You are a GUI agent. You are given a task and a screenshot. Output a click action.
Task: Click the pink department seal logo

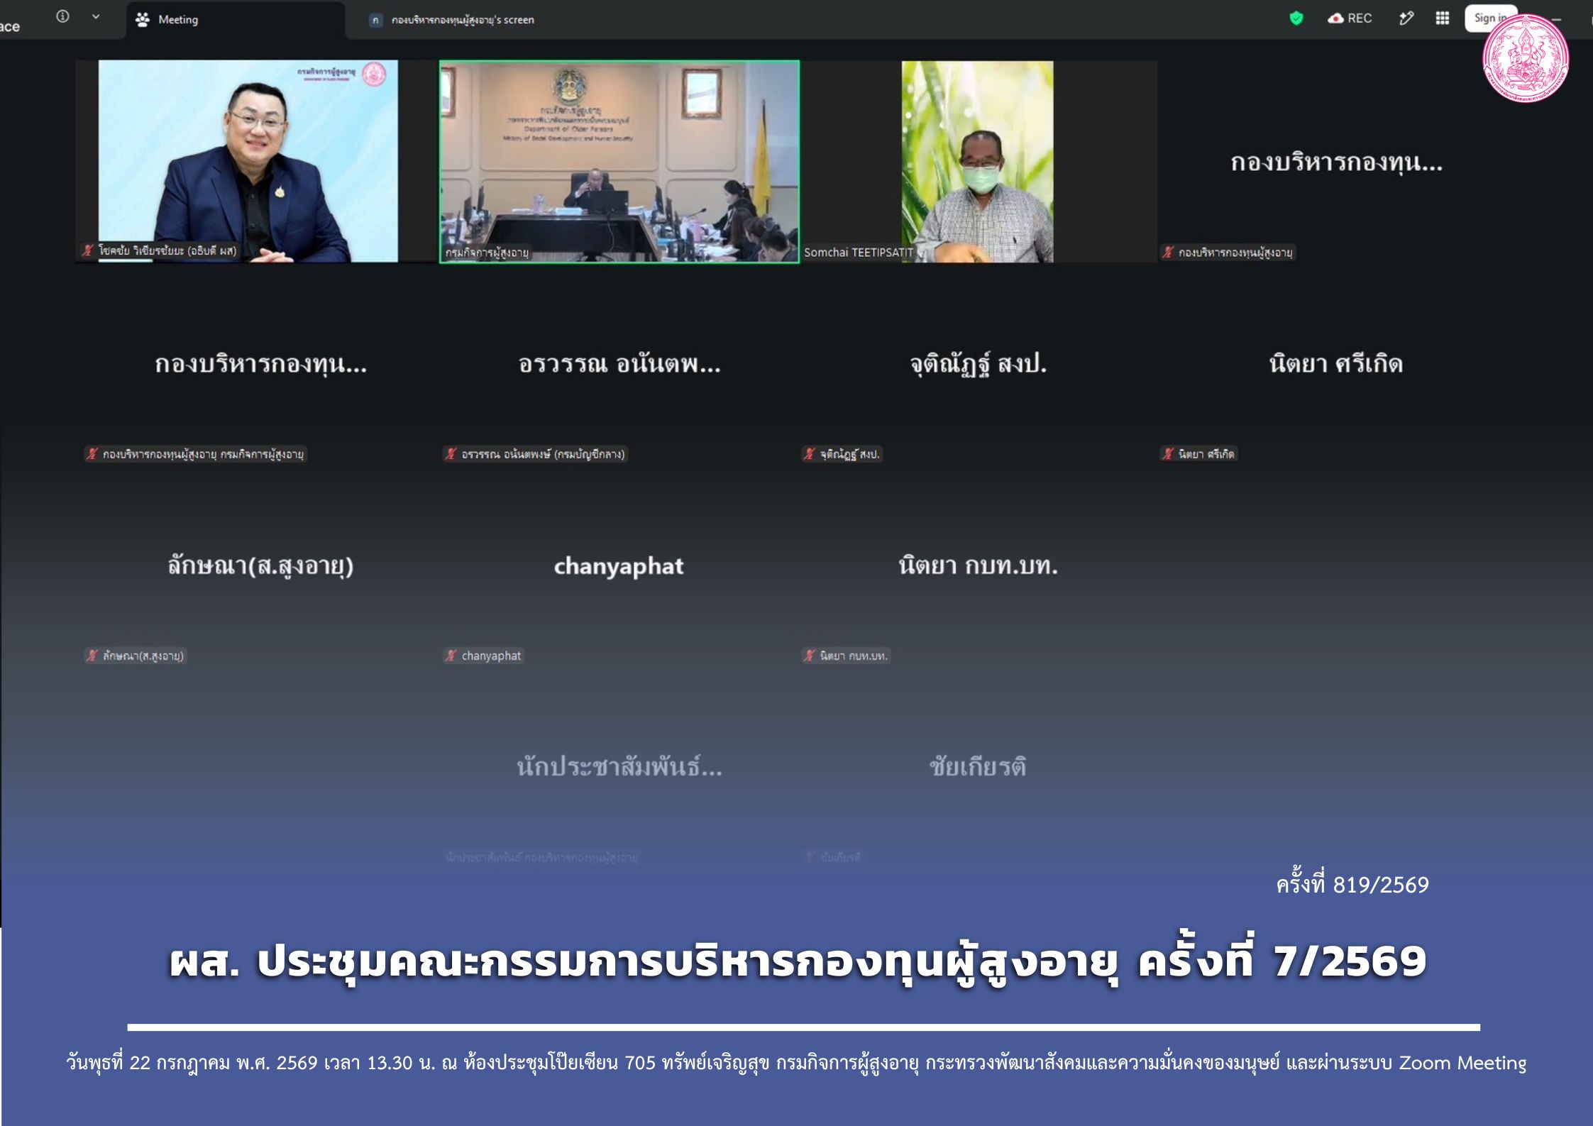point(1526,58)
